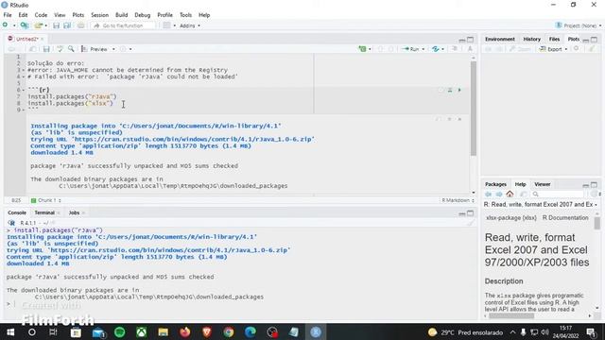
Task: Save all open documents icon
Action: point(67,25)
